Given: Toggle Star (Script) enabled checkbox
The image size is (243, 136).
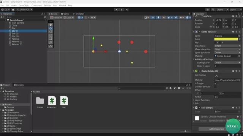Looking at the screenshot, I should click(199, 108).
